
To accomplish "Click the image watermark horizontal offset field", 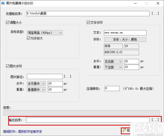I will coord(55,84).
